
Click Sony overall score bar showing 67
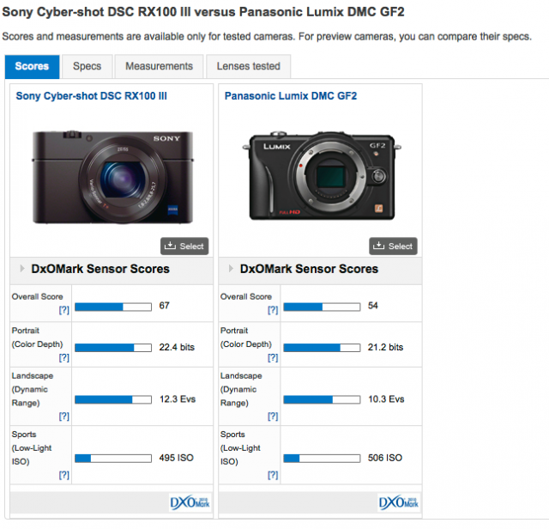click(113, 307)
